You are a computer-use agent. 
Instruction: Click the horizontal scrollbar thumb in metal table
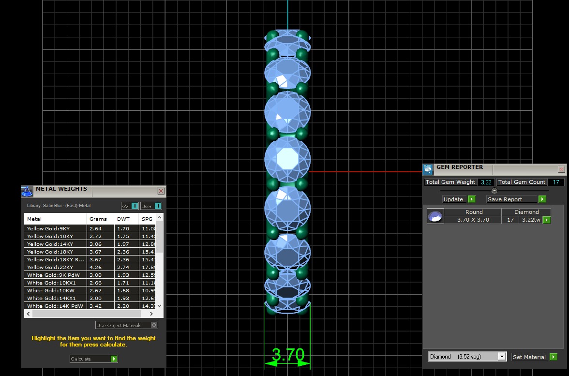pyautogui.click(x=87, y=314)
